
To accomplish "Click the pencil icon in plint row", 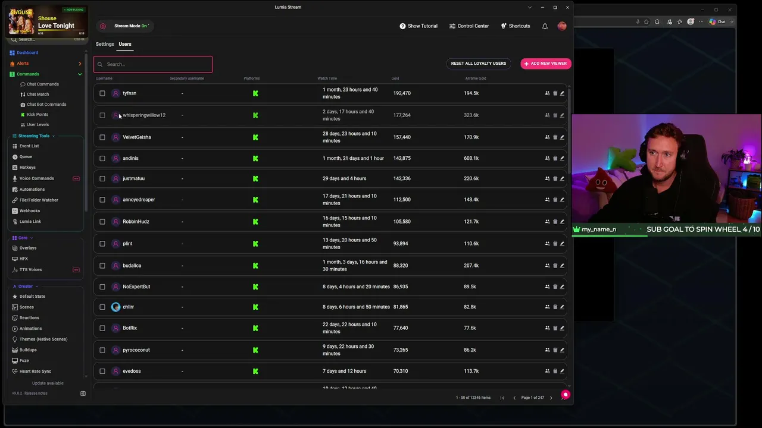I will pyautogui.click(x=562, y=244).
